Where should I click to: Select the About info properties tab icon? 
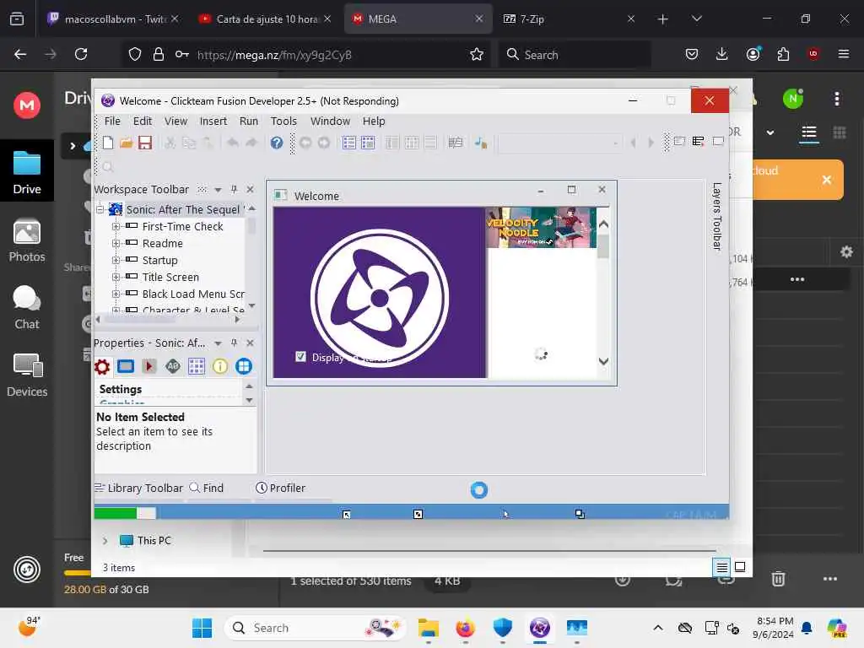click(x=220, y=366)
